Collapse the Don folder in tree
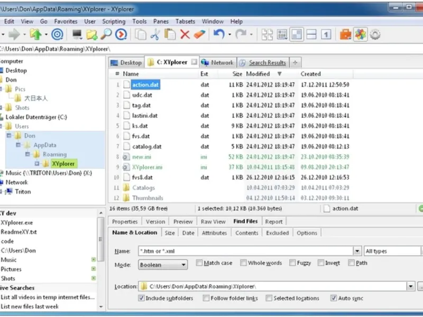 pos(9,136)
